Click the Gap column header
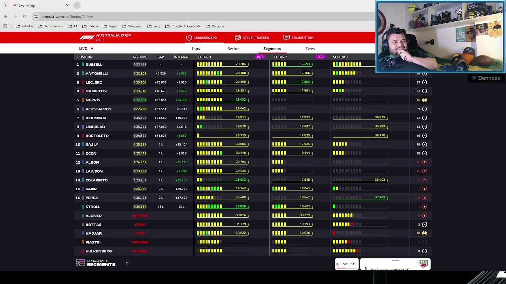506x284 pixels. pos(160,57)
